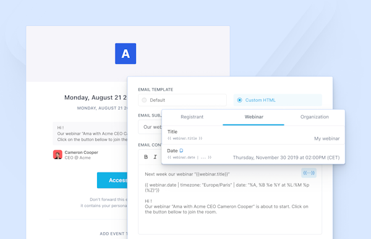Insert the Title webinar variable
Screen dimensions: 371x239
253,135
